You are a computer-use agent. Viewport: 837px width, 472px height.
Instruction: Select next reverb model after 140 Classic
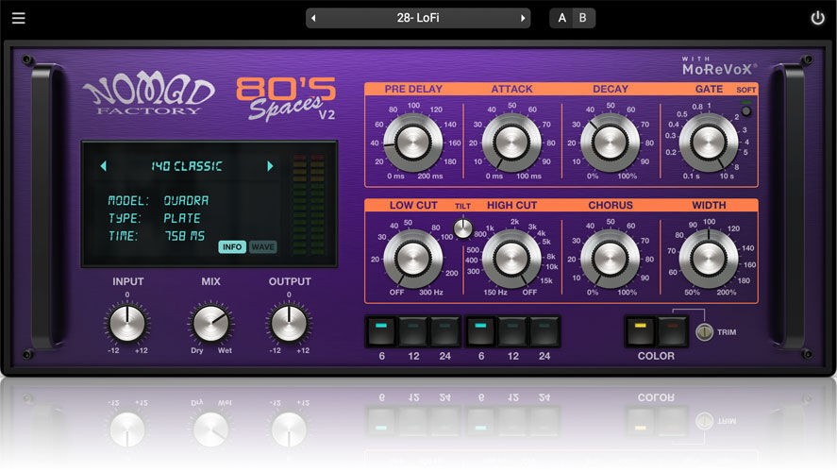(270, 166)
